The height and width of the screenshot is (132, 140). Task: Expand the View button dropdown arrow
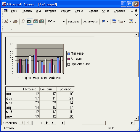pos(11,22)
